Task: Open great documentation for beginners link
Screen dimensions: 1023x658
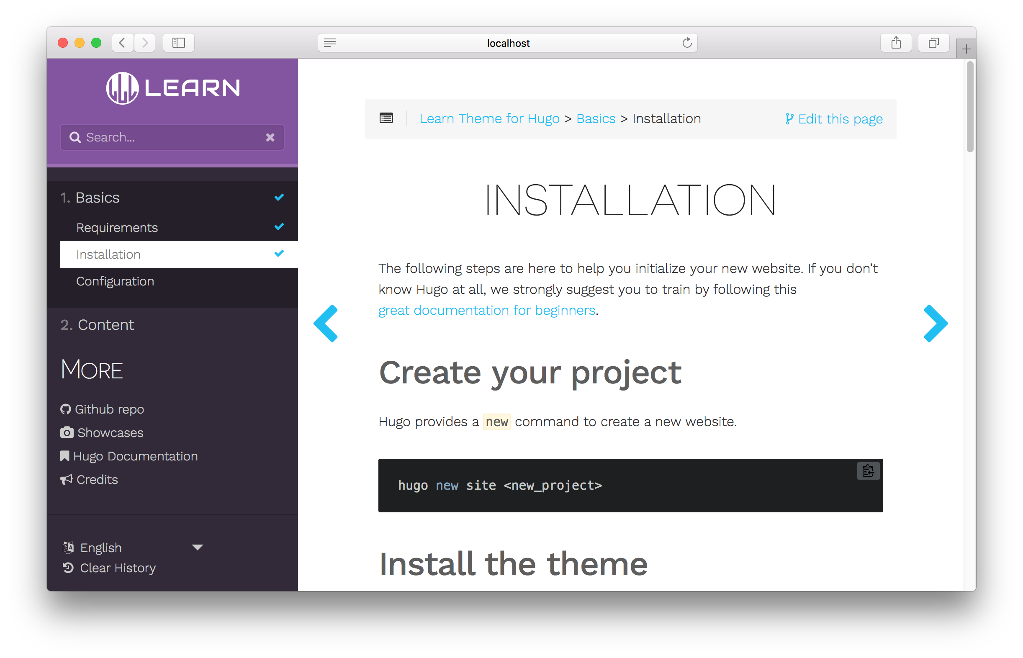Action: [487, 310]
